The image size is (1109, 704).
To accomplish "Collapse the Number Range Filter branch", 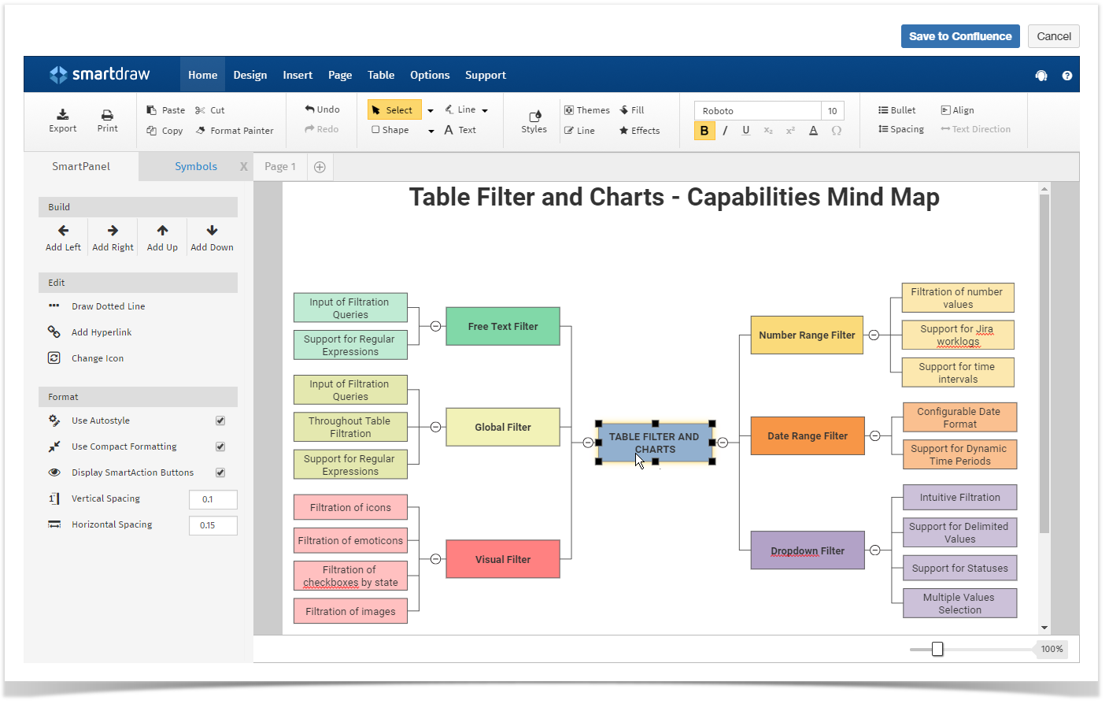I will pyautogui.click(x=874, y=335).
